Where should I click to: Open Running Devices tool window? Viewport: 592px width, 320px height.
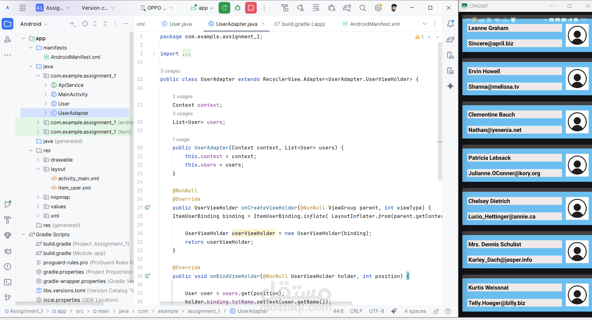(451, 71)
